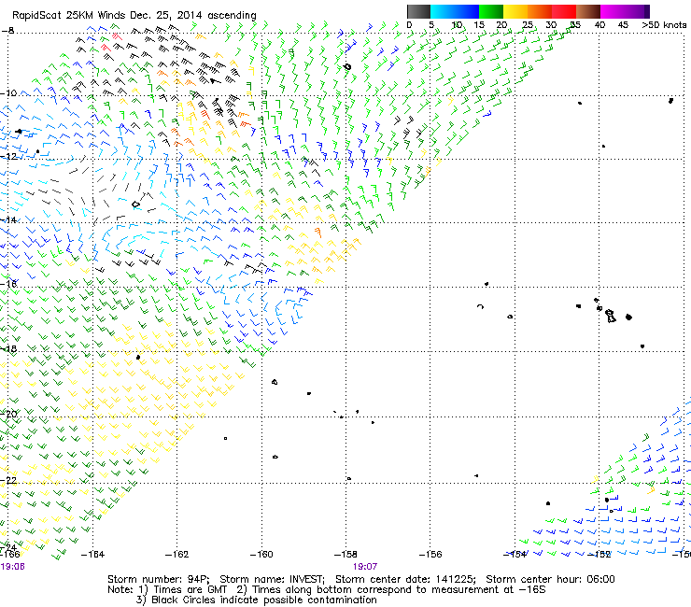The width and height of the screenshot is (691, 607).
Task: Click the latitude label '-12'
Action: tap(8, 157)
